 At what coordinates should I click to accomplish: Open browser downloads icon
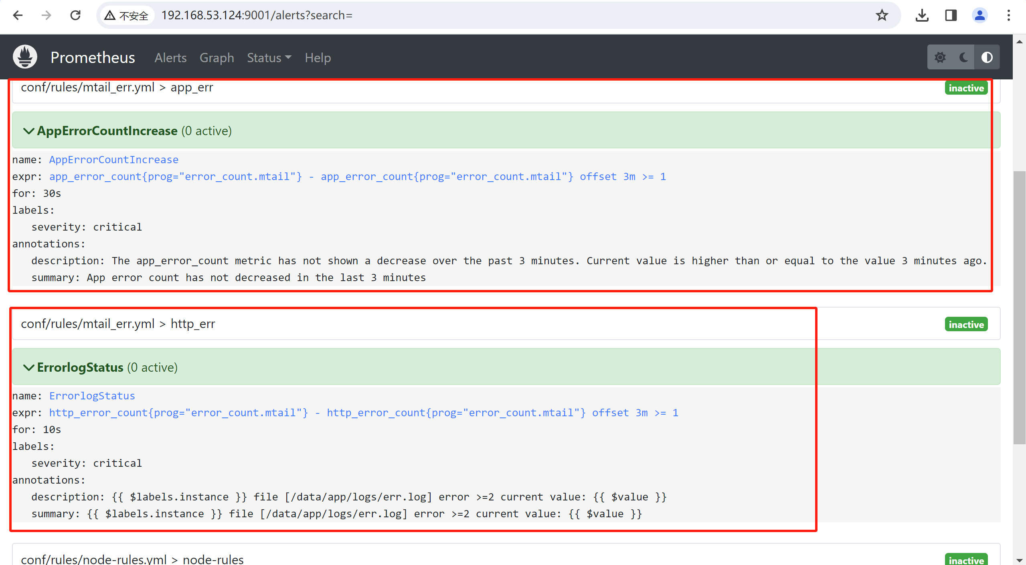[x=922, y=15]
